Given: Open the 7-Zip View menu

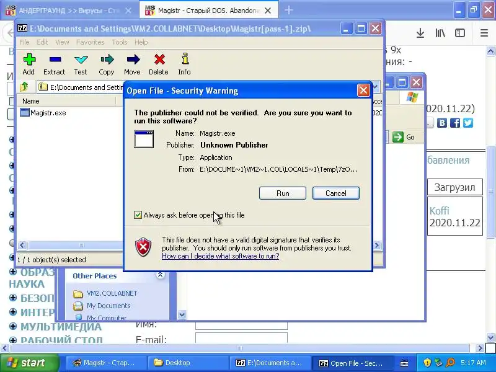Looking at the screenshot, I should 62,42.
